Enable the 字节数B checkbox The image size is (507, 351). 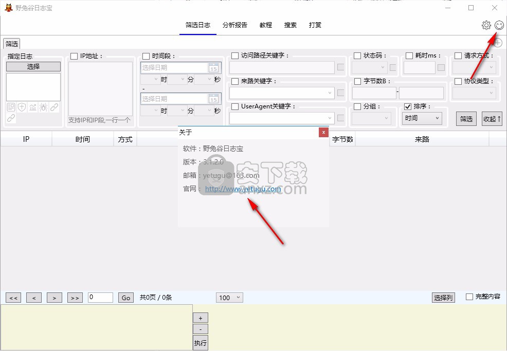click(357, 81)
